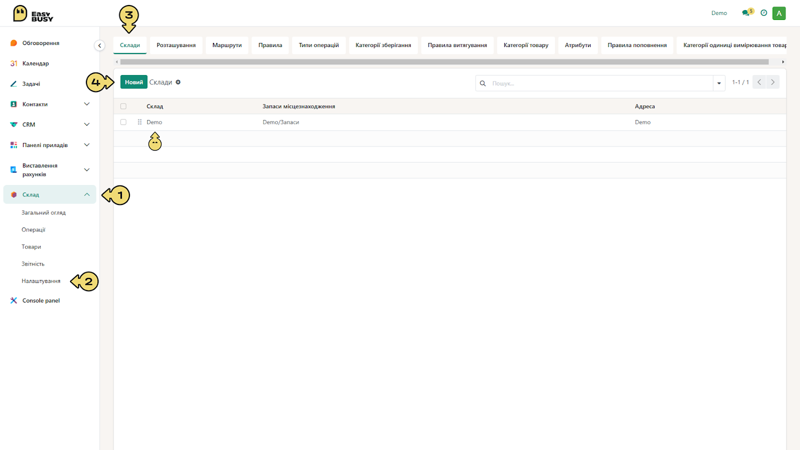Open the clock activities icon in header

763,13
